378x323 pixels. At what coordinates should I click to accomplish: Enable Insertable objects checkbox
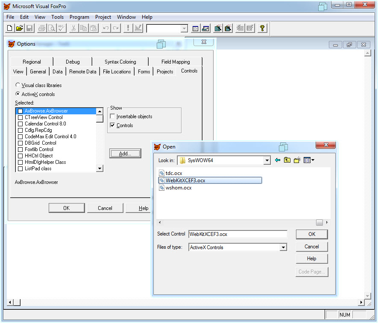[x=112, y=116]
